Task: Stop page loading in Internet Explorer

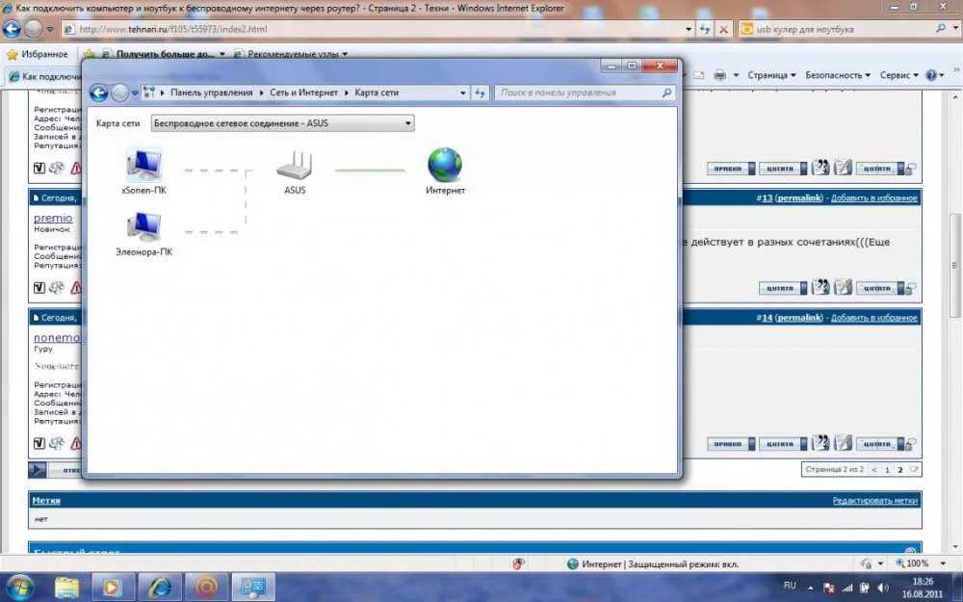Action: click(x=723, y=29)
